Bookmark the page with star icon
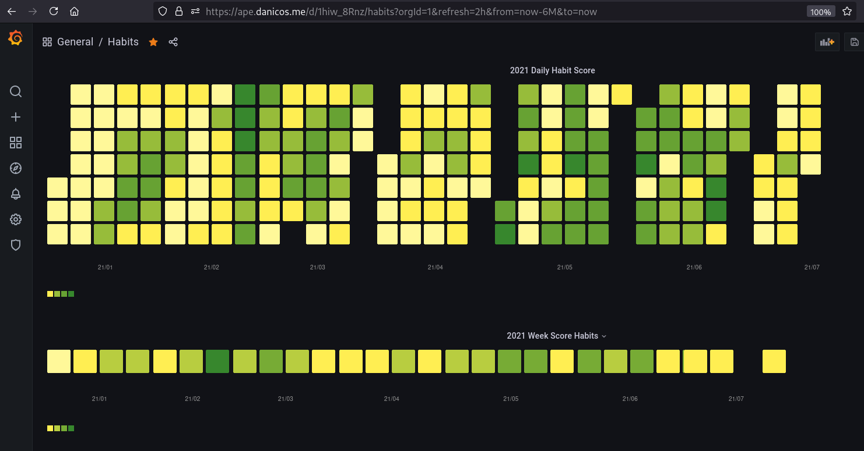This screenshot has width=864, height=451. (x=847, y=11)
